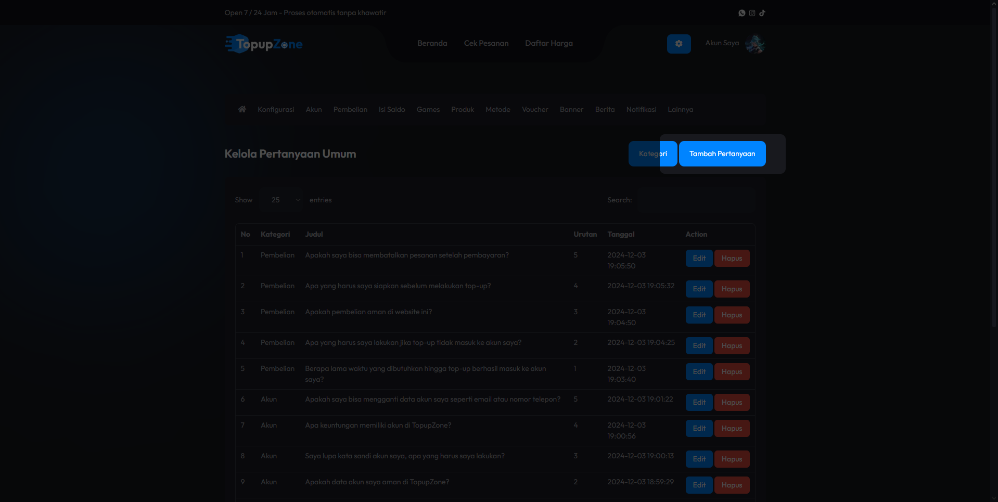Click the page vertical scrollbar
Viewport: 998px width, 502px height.
coord(994,166)
